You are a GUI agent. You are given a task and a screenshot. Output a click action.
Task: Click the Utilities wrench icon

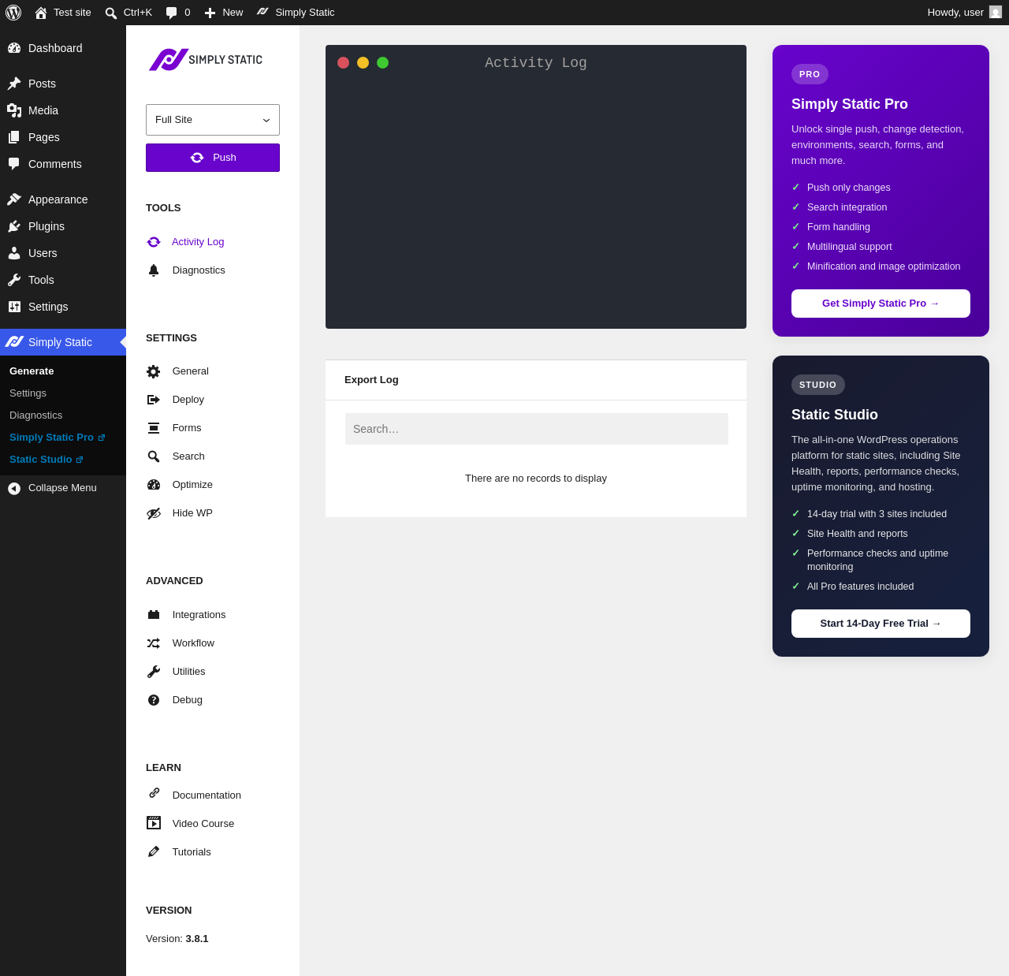click(x=154, y=672)
